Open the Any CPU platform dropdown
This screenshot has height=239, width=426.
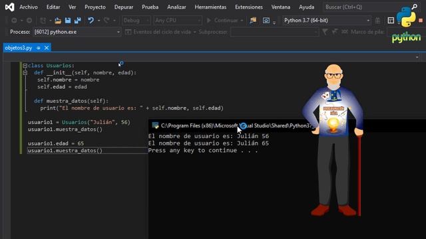coord(178,21)
